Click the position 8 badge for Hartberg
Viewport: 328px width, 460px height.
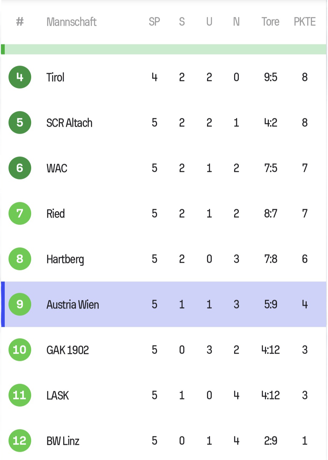20,259
